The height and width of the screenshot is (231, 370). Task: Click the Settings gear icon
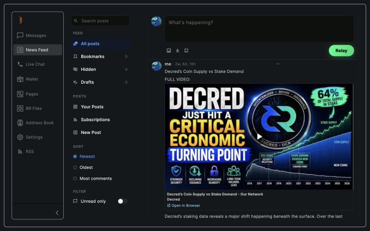pyautogui.click(x=20, y=137)
